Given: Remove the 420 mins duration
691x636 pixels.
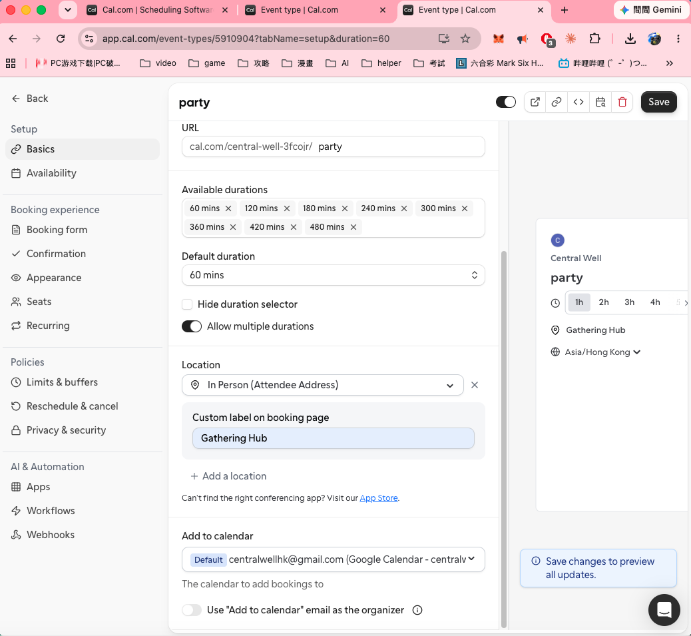Looking at the screenshot, I should pyautogui.click(x=294, y=227).
